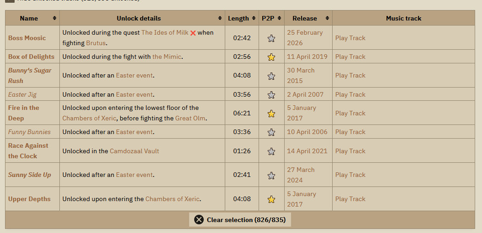This screenshot has width=482, height=233.
Task: Open the 14 April 2021 release date link
Action: (x=307, y=151)
